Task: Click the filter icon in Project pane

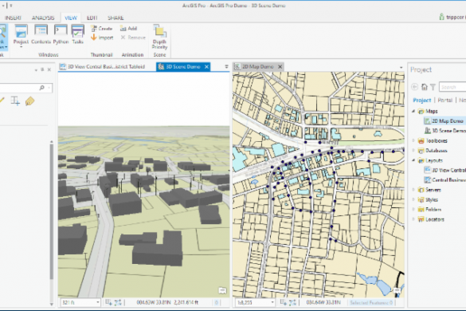Action: pyautogui.click(x=433, y=87)
